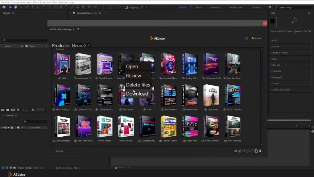The width and height of the screenshot is (314, 177).
Task: Open the AEJuice notifications bell
Action: (x=247, y=38)
